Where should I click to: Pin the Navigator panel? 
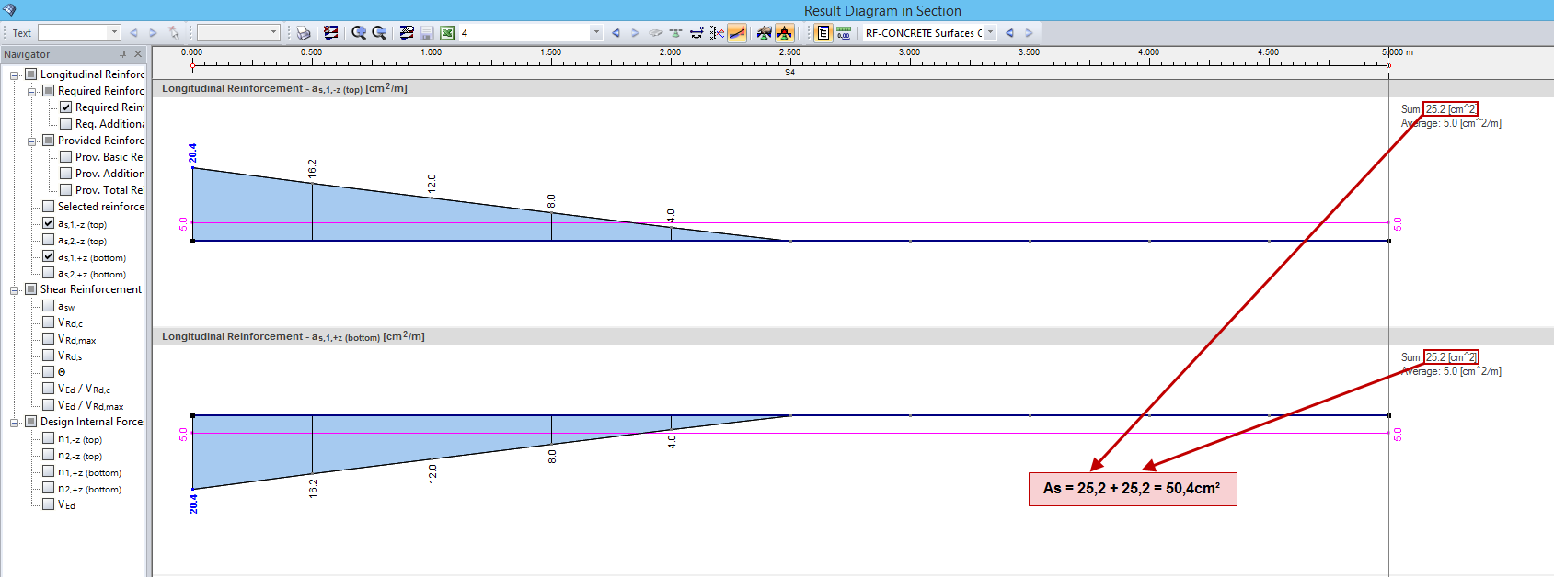pos(122,54)
